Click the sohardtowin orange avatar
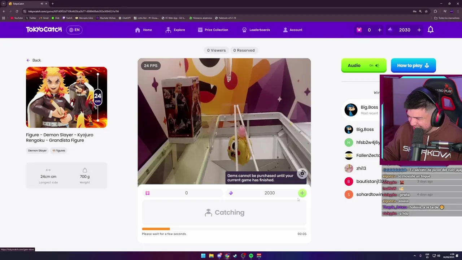462x260 pixels. tap(349, 194)
